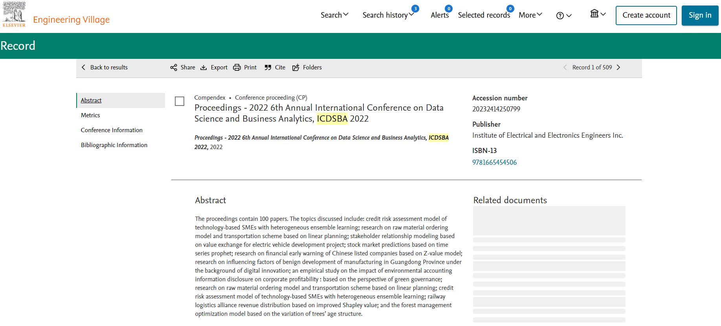Jump to Conference Information section
The image size is (721, 326).
pyautogui.click(x=112, y=130)
